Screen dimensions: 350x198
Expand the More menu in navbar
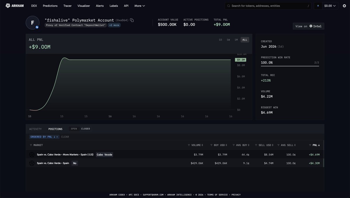(x=139, y=6)
